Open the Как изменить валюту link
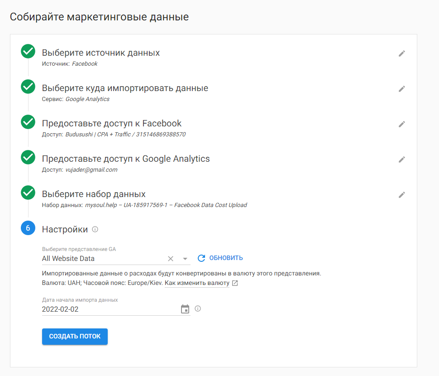Screen dimensions: 439x376 (197, 283)
